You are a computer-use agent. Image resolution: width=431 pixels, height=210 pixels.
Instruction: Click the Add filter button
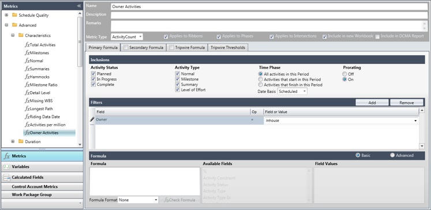(x=372, y=103)
